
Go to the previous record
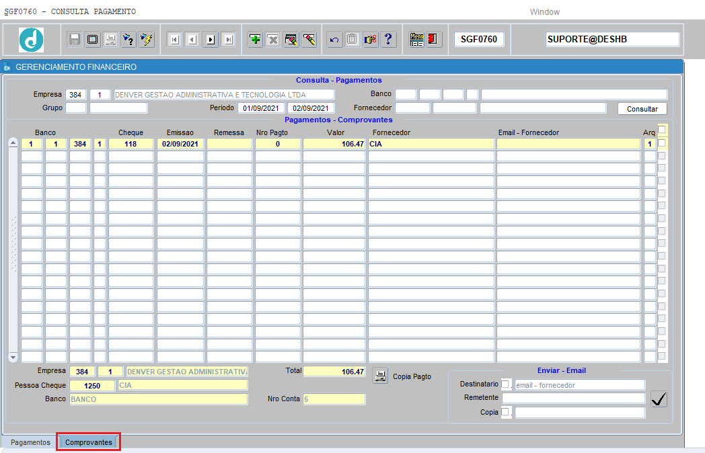point(192,40)
